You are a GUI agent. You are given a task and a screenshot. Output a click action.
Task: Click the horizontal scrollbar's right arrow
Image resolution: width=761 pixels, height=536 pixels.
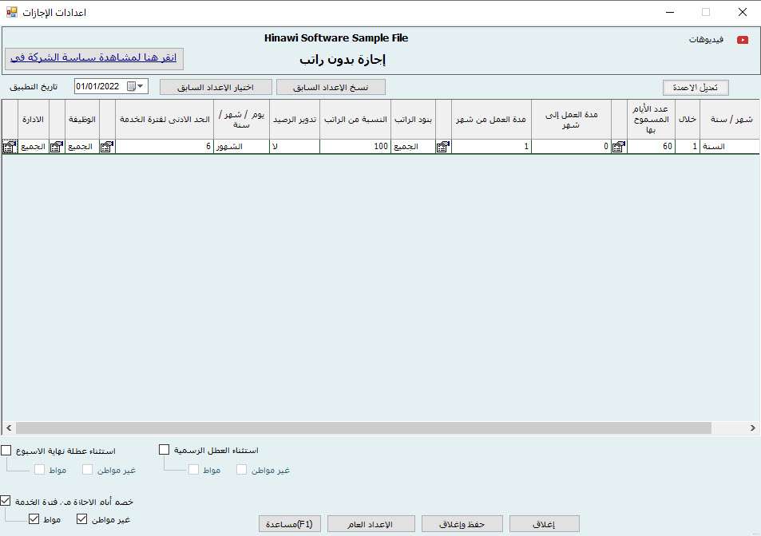753,428
